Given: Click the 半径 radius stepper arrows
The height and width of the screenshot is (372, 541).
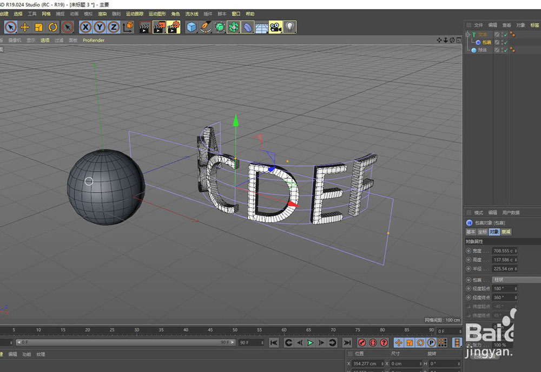Looking at the screenshot, I should coord(516,269).
